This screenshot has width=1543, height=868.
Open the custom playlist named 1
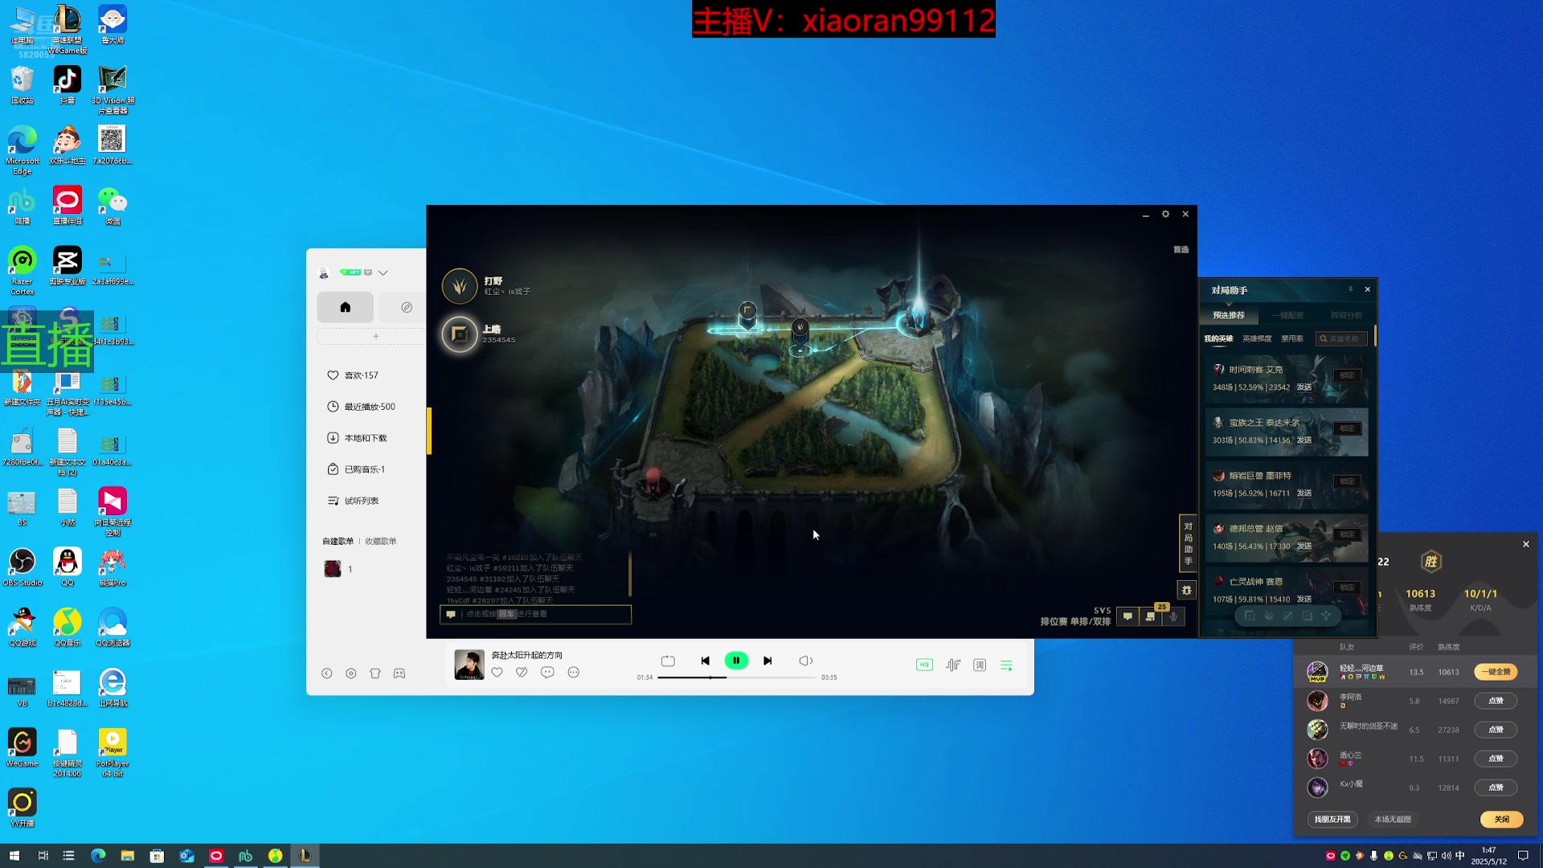(338, 569)
